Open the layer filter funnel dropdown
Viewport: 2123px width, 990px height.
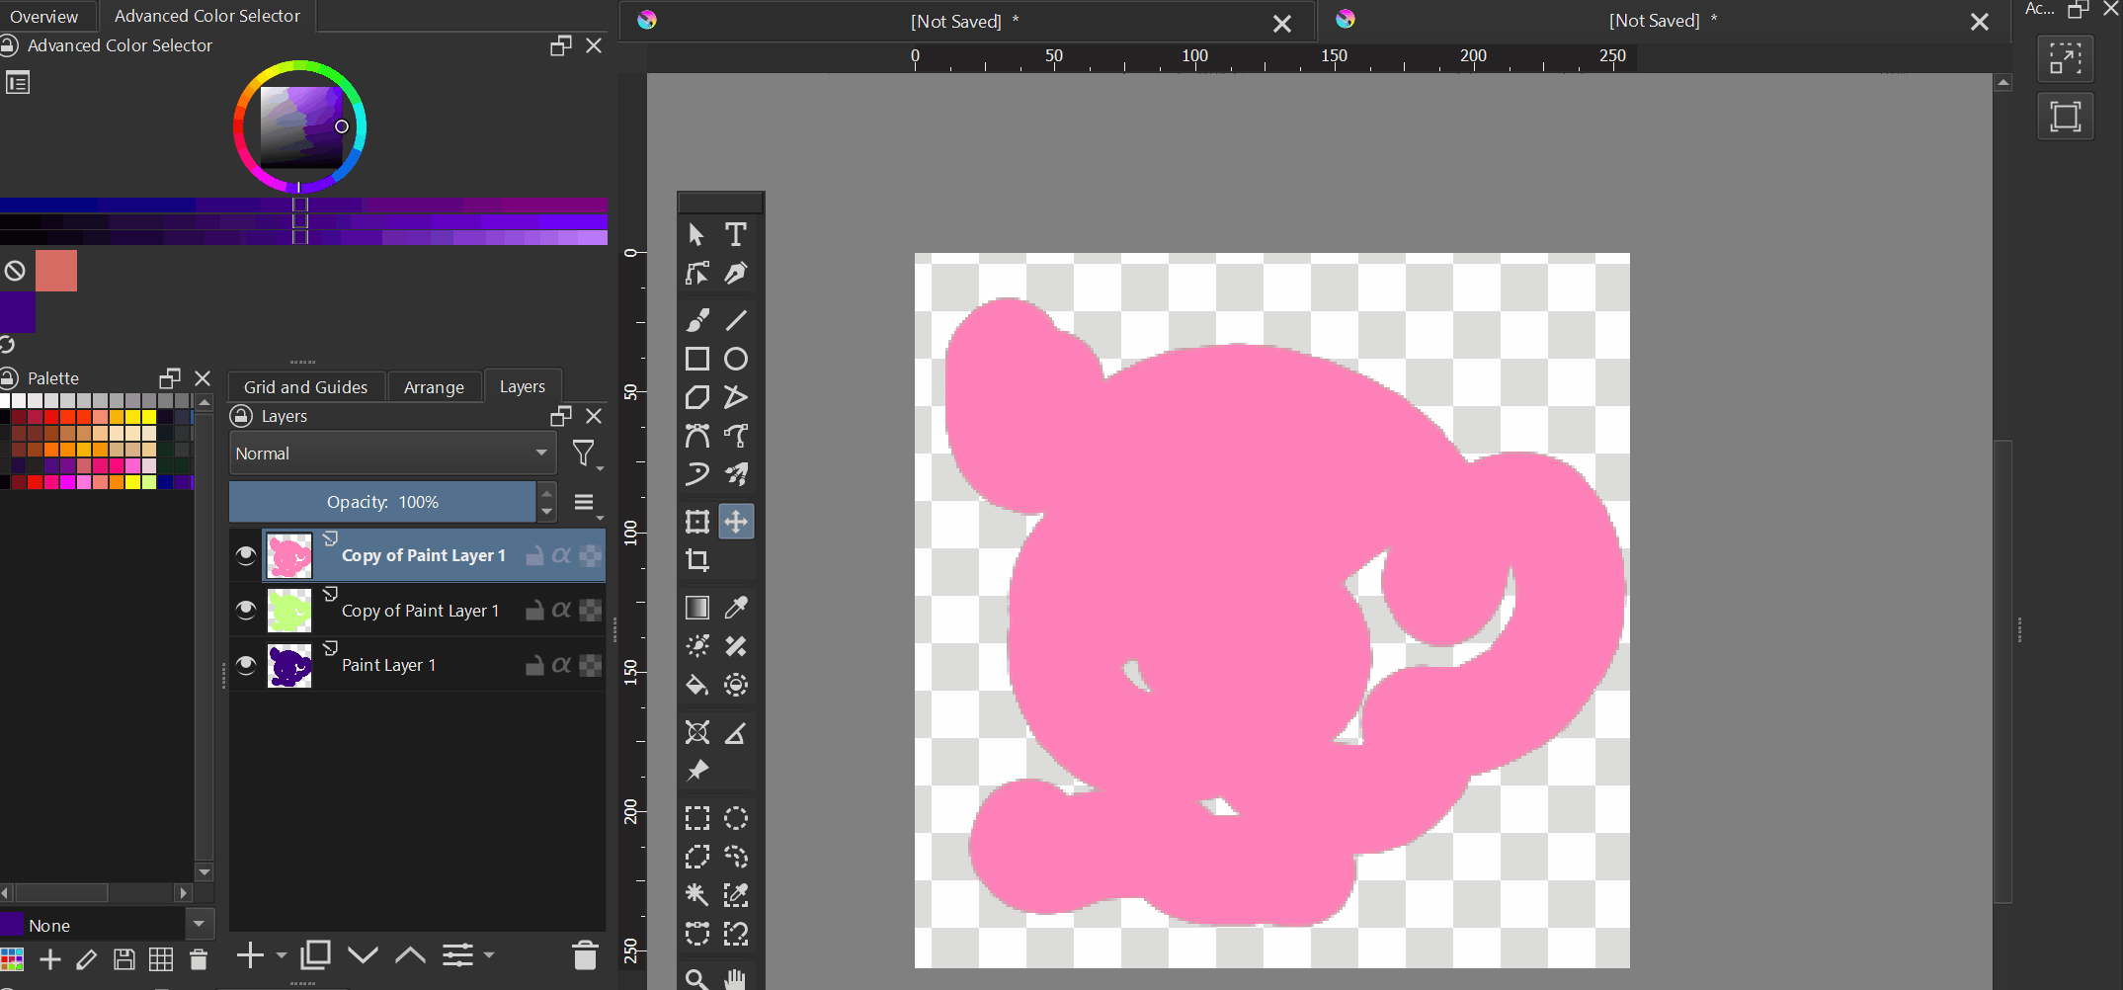pos(587,454)
